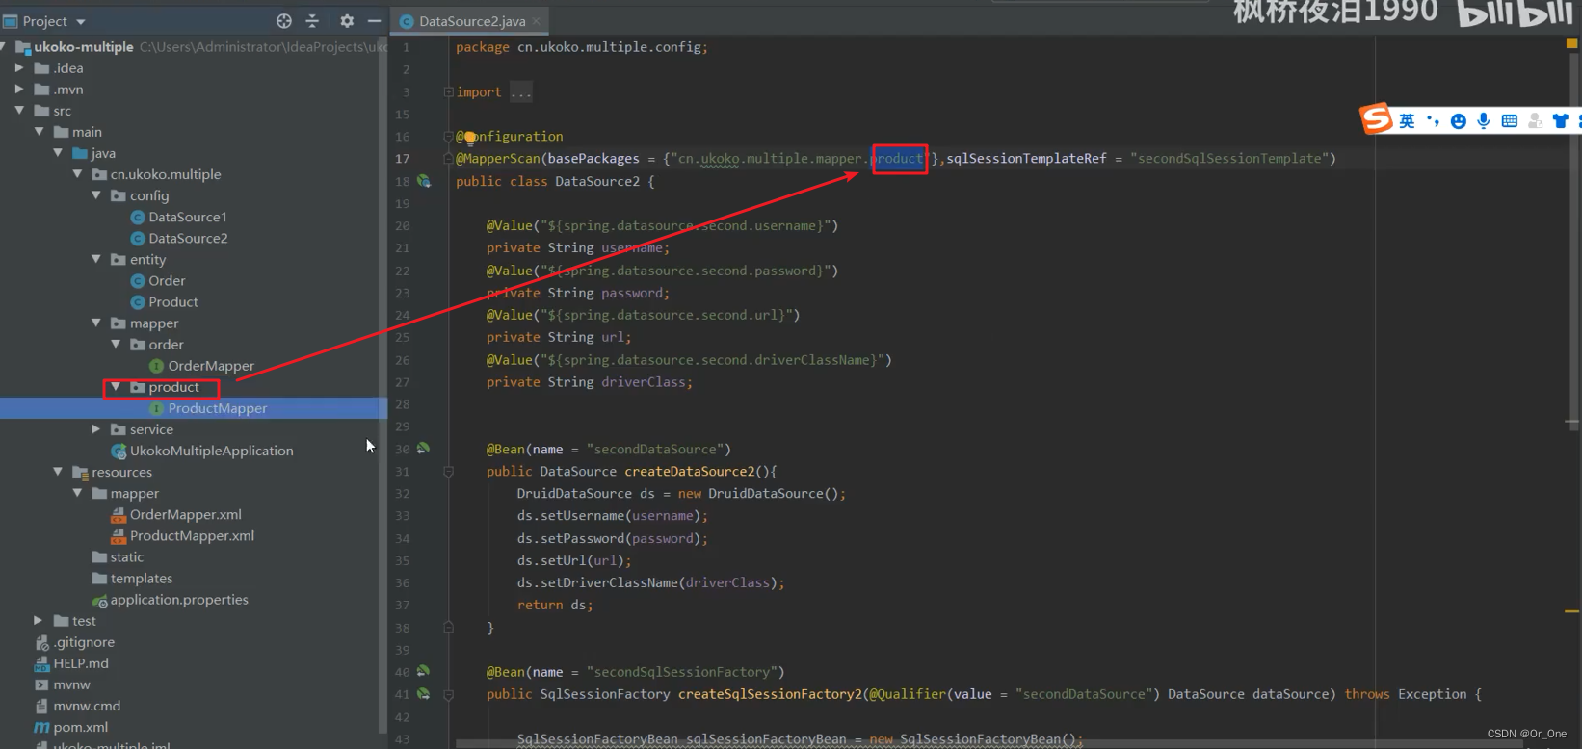Hide the Project panel with minus icon
The image size is (1582, 749).
point(374,21)
